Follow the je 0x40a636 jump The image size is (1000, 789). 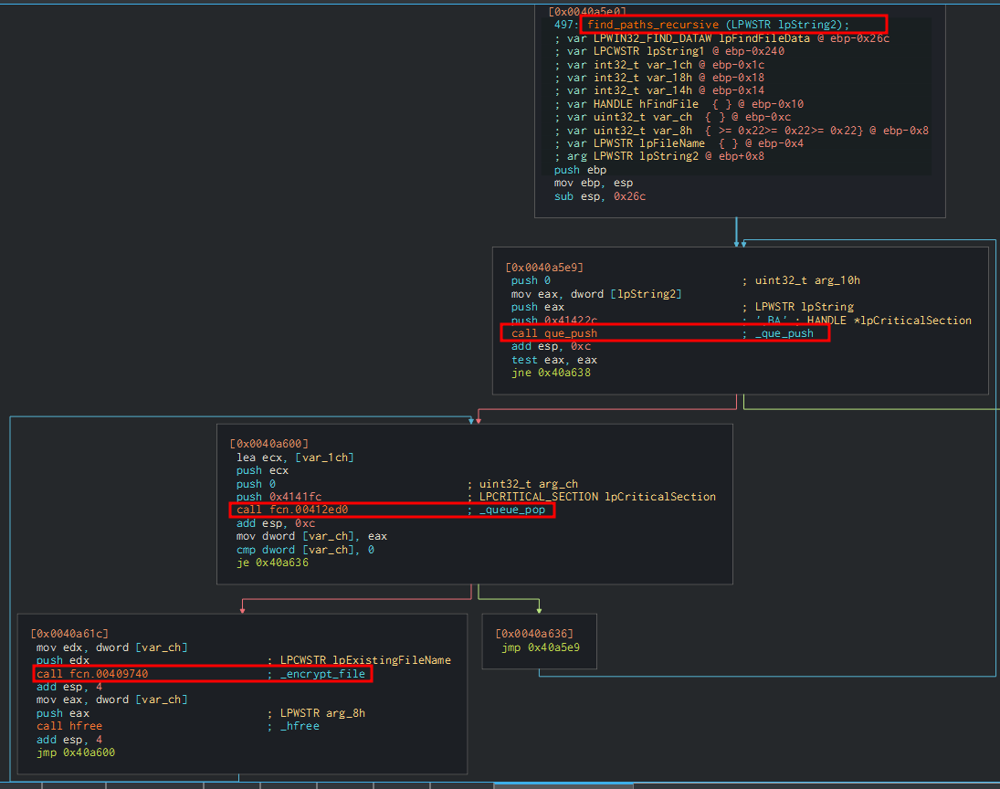272,563
